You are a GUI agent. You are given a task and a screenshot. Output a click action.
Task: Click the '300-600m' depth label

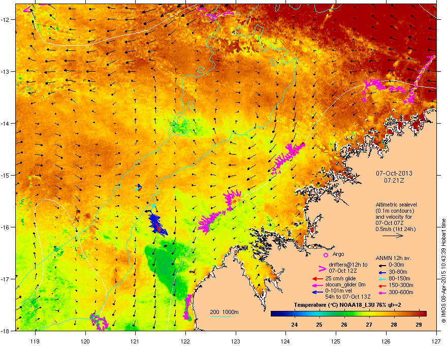[x=401, y=292]
